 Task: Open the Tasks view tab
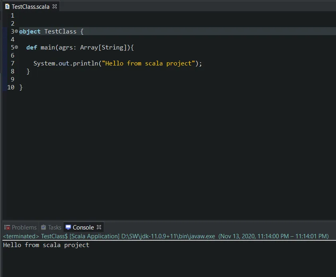[51, 227]
